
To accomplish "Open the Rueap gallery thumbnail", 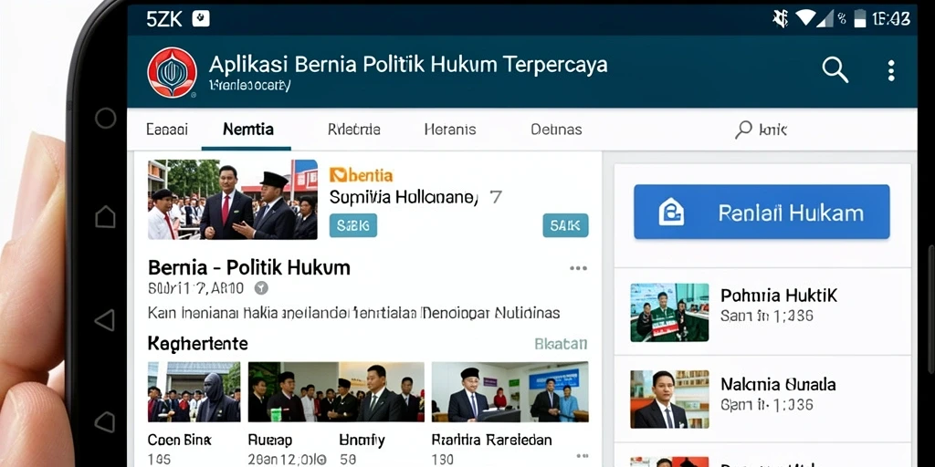I will (x=336, y=392).
